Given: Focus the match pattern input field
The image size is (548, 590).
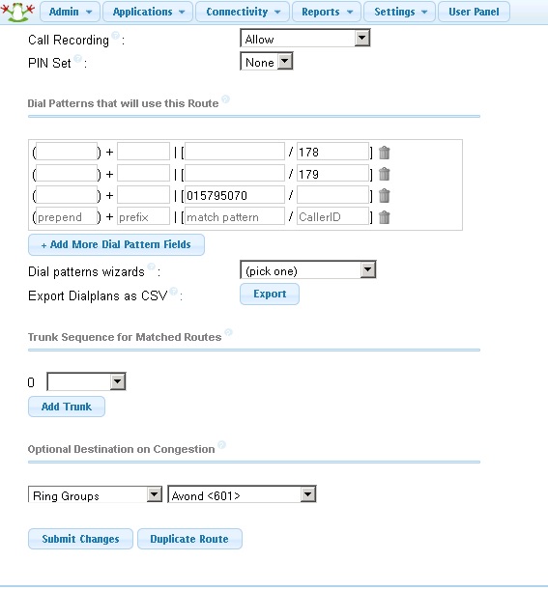Looking at the screenshot, I should point(235,217).
